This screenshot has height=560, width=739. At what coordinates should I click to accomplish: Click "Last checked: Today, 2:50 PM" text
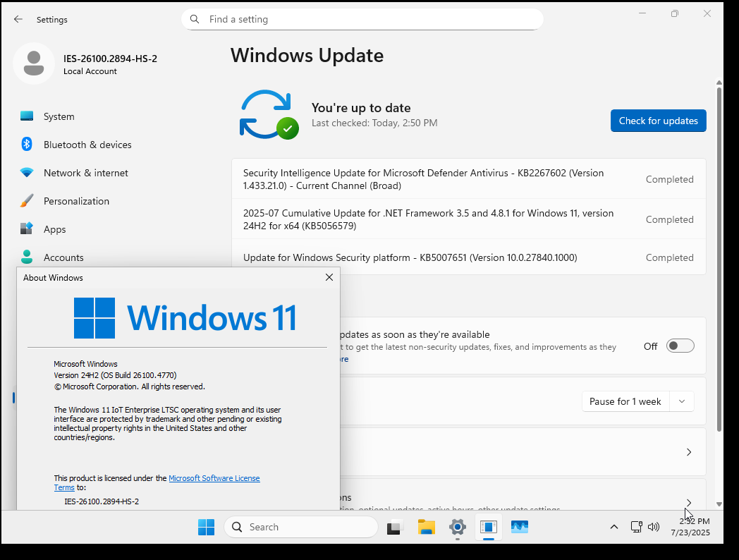tap(374, 123)
